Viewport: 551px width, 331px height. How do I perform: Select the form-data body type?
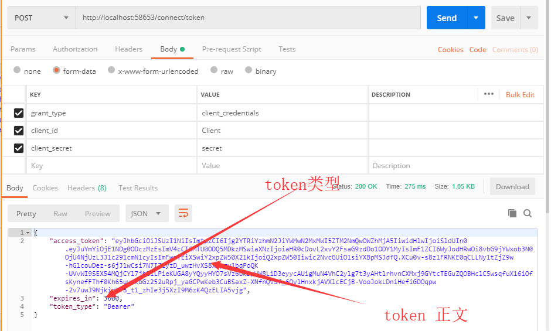(56, 70)
